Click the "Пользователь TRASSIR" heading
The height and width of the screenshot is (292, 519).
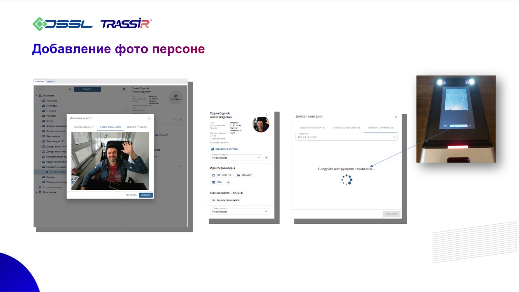pos(226,193)
